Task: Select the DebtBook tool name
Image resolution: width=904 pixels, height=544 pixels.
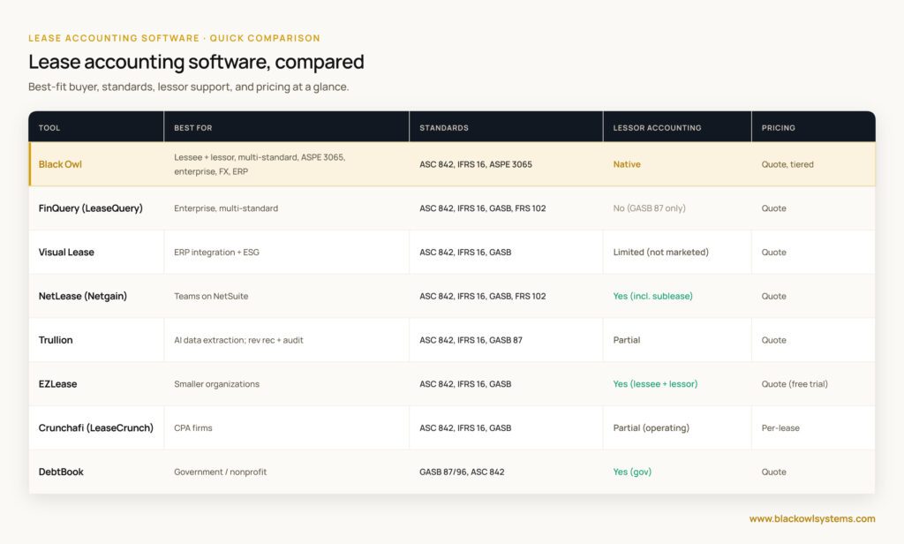Action: 61,472
